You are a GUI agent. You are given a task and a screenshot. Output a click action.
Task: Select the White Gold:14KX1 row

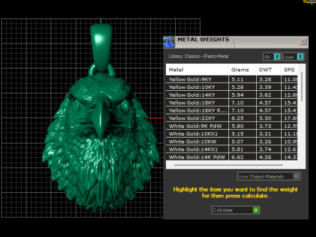232,149
